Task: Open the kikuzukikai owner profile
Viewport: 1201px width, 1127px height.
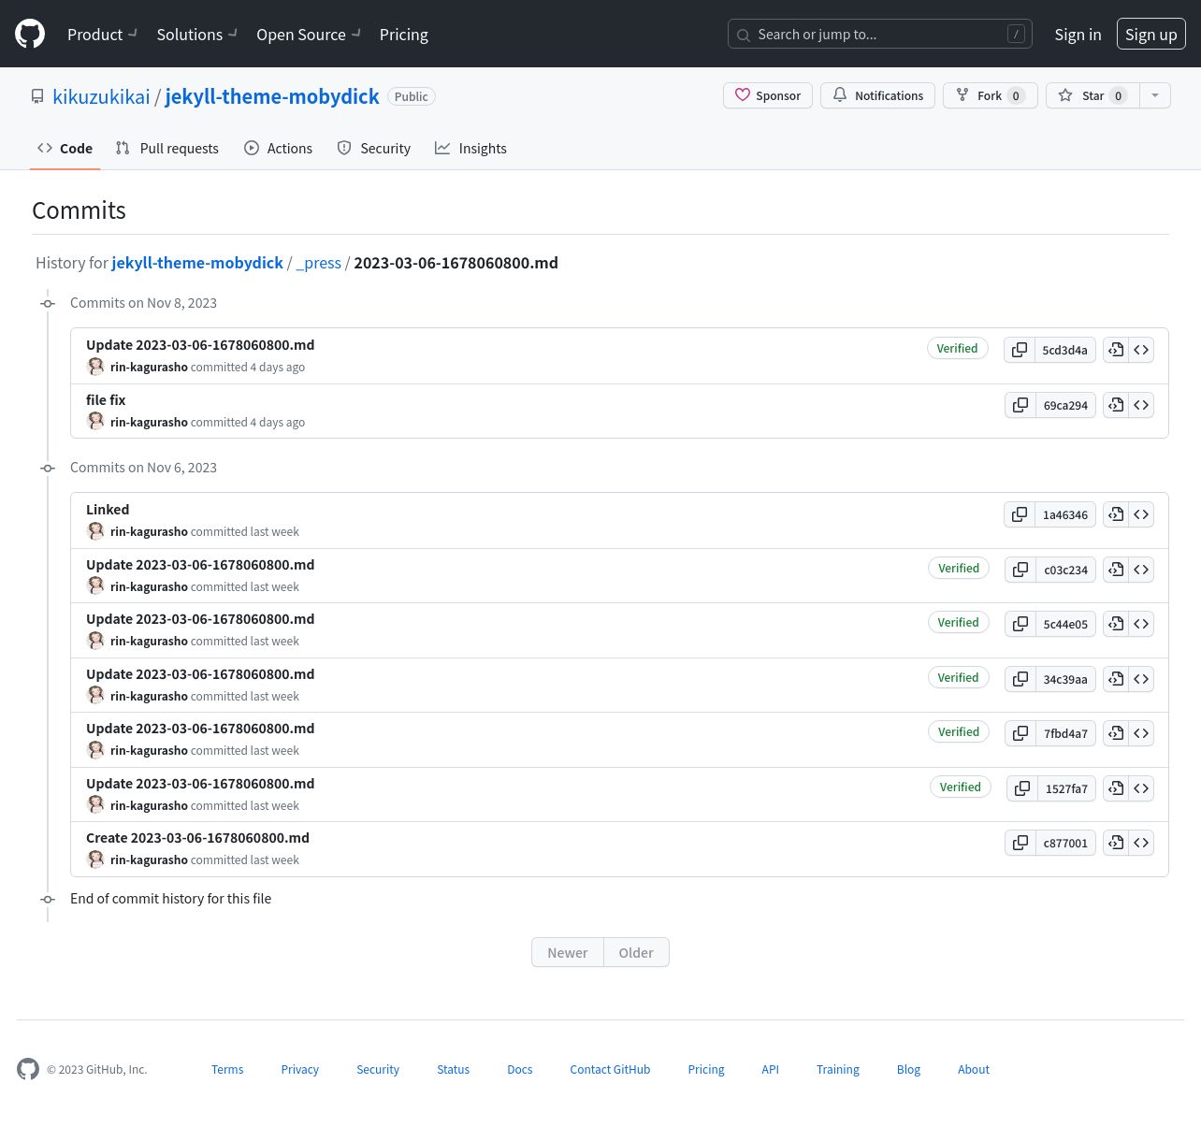Action: [x=101, y=96]
